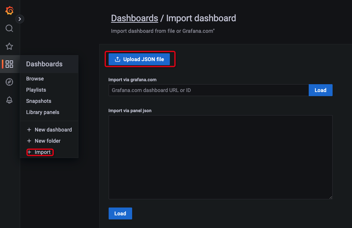Open the Explore compass icon

[9, 82]
